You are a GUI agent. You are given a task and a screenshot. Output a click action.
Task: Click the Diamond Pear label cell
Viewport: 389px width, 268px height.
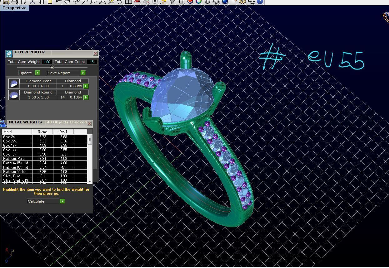tap(38, 81)
